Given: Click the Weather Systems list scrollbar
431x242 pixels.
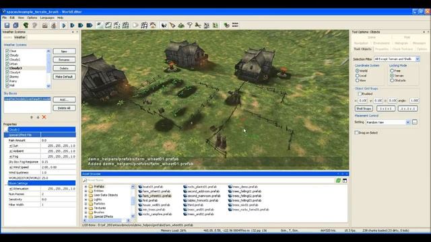Looking at the screenshot, I should point(48,69).
